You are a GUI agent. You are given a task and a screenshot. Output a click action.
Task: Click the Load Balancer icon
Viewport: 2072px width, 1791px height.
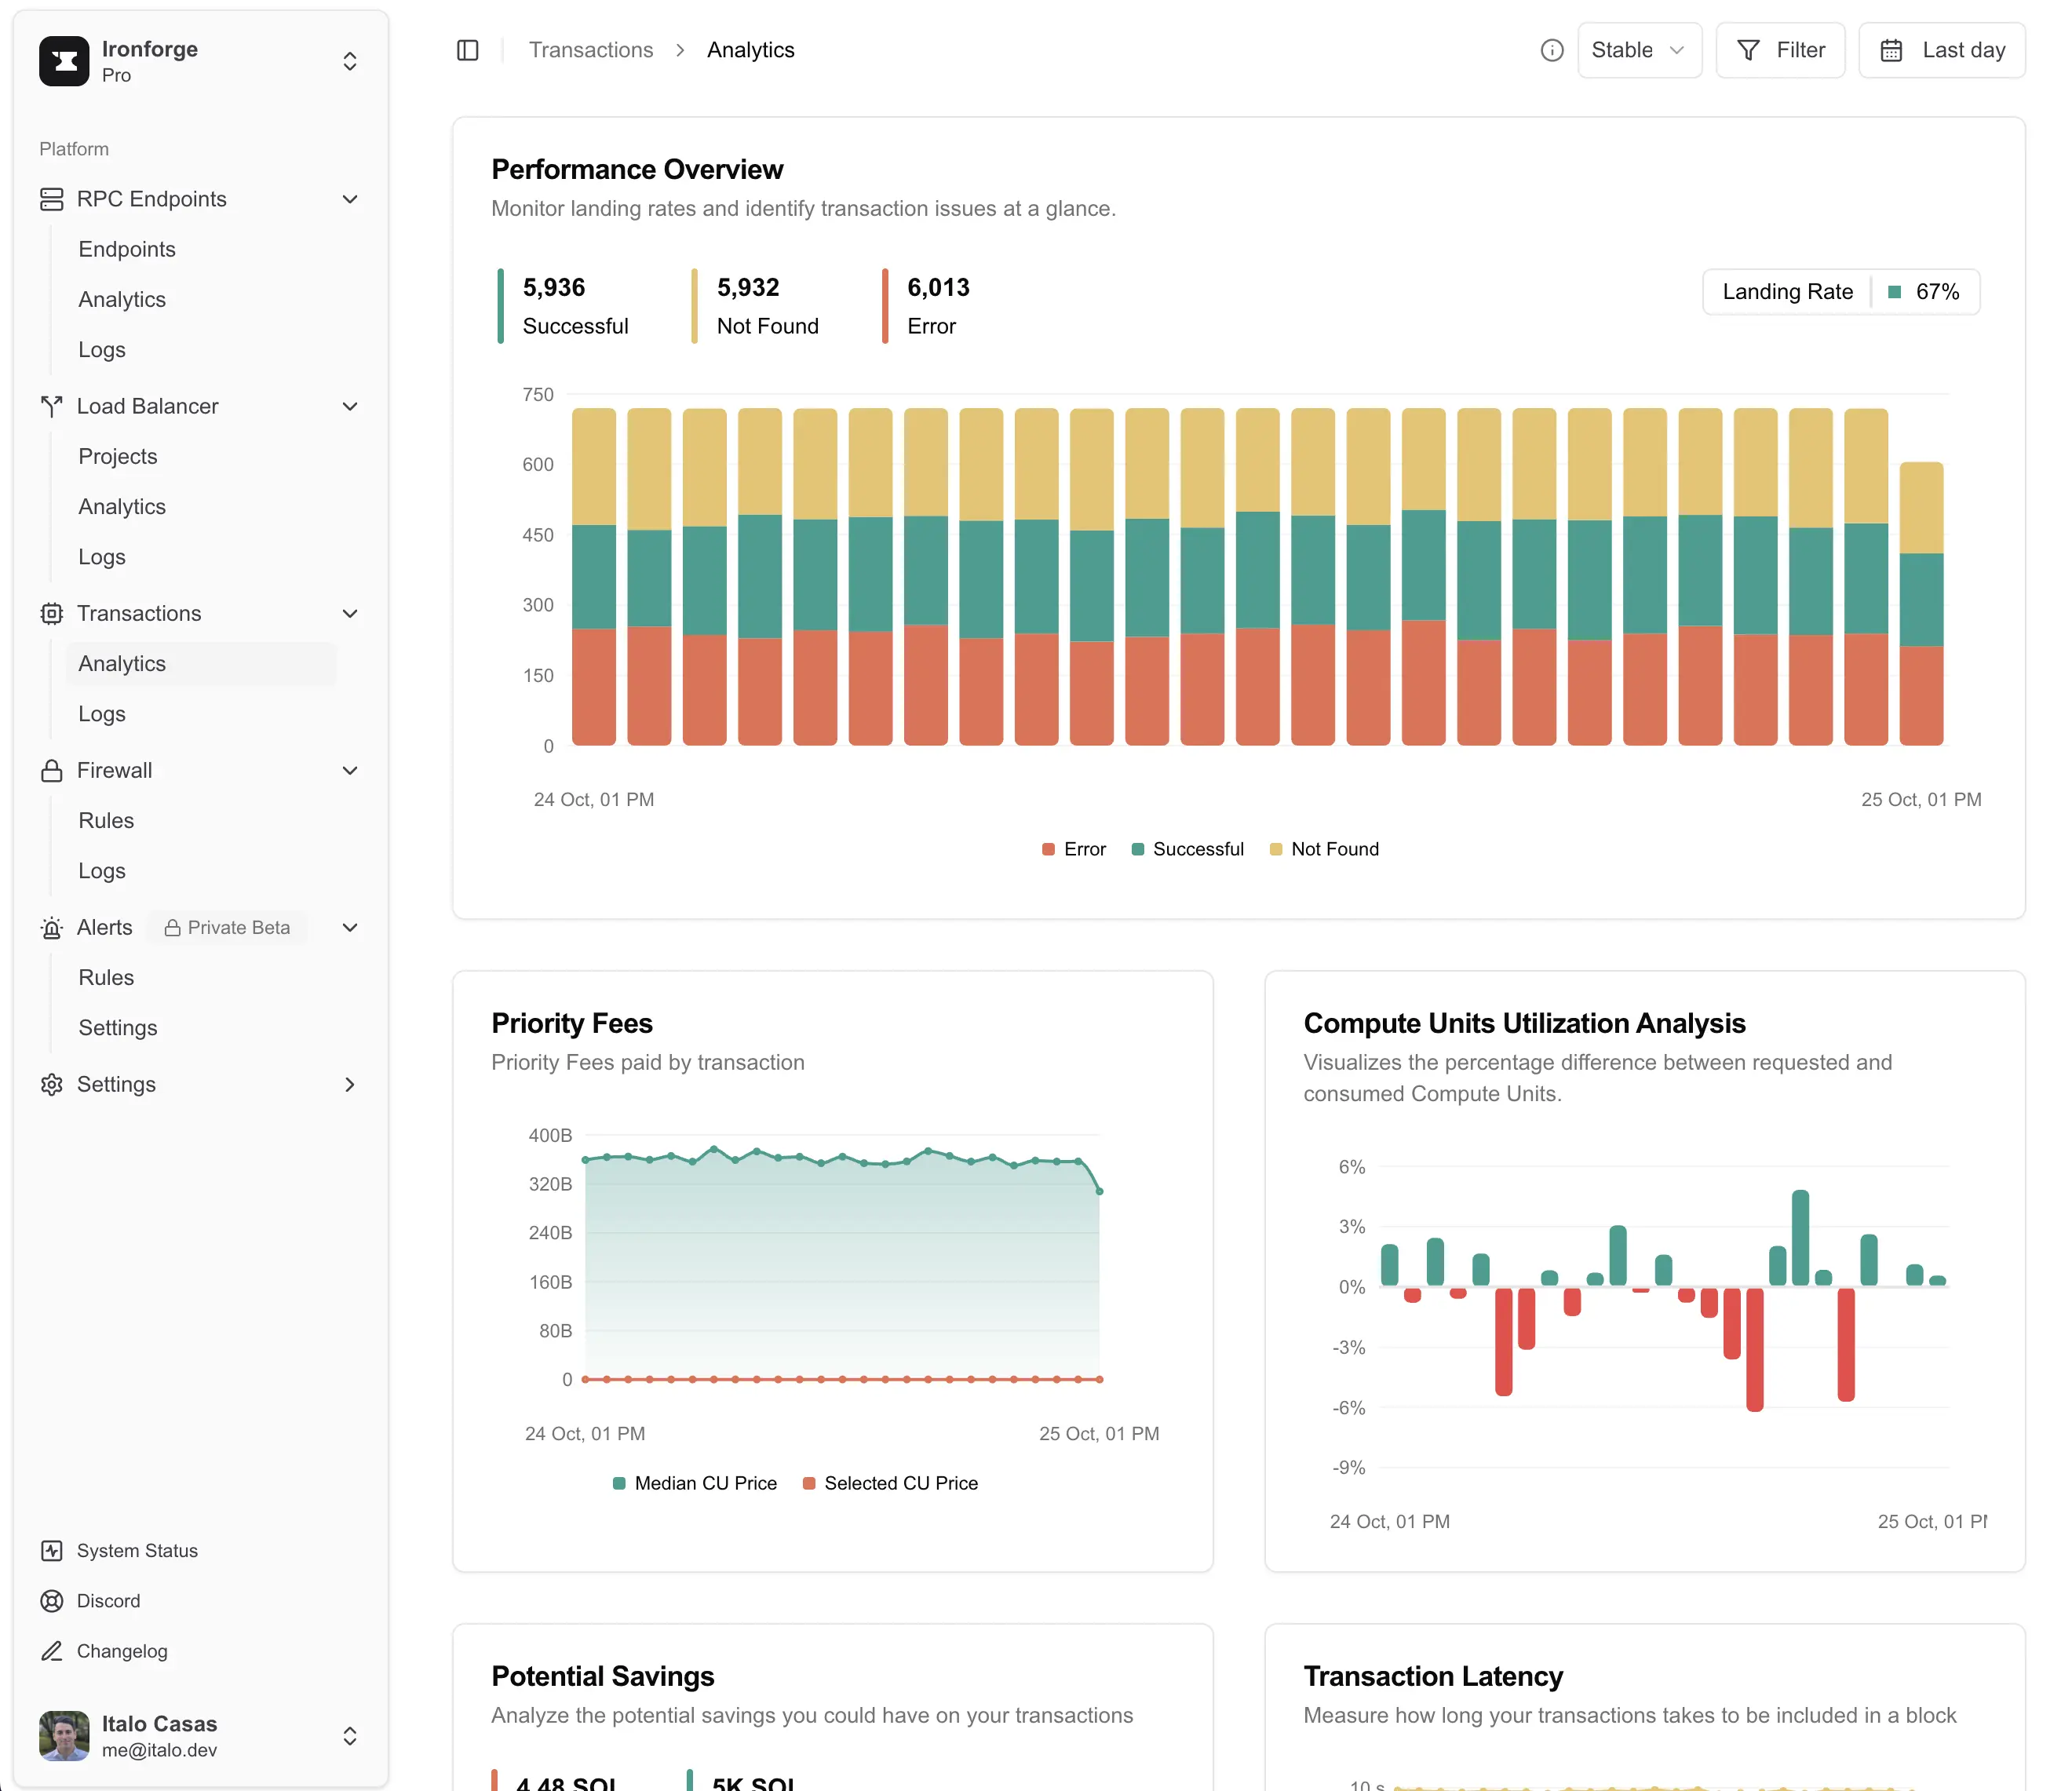[51, 406]
